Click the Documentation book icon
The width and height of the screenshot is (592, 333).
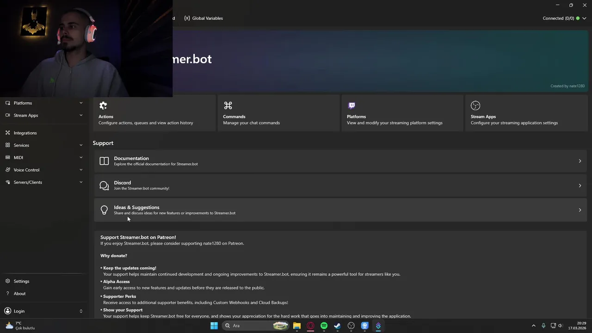[104, 161]
